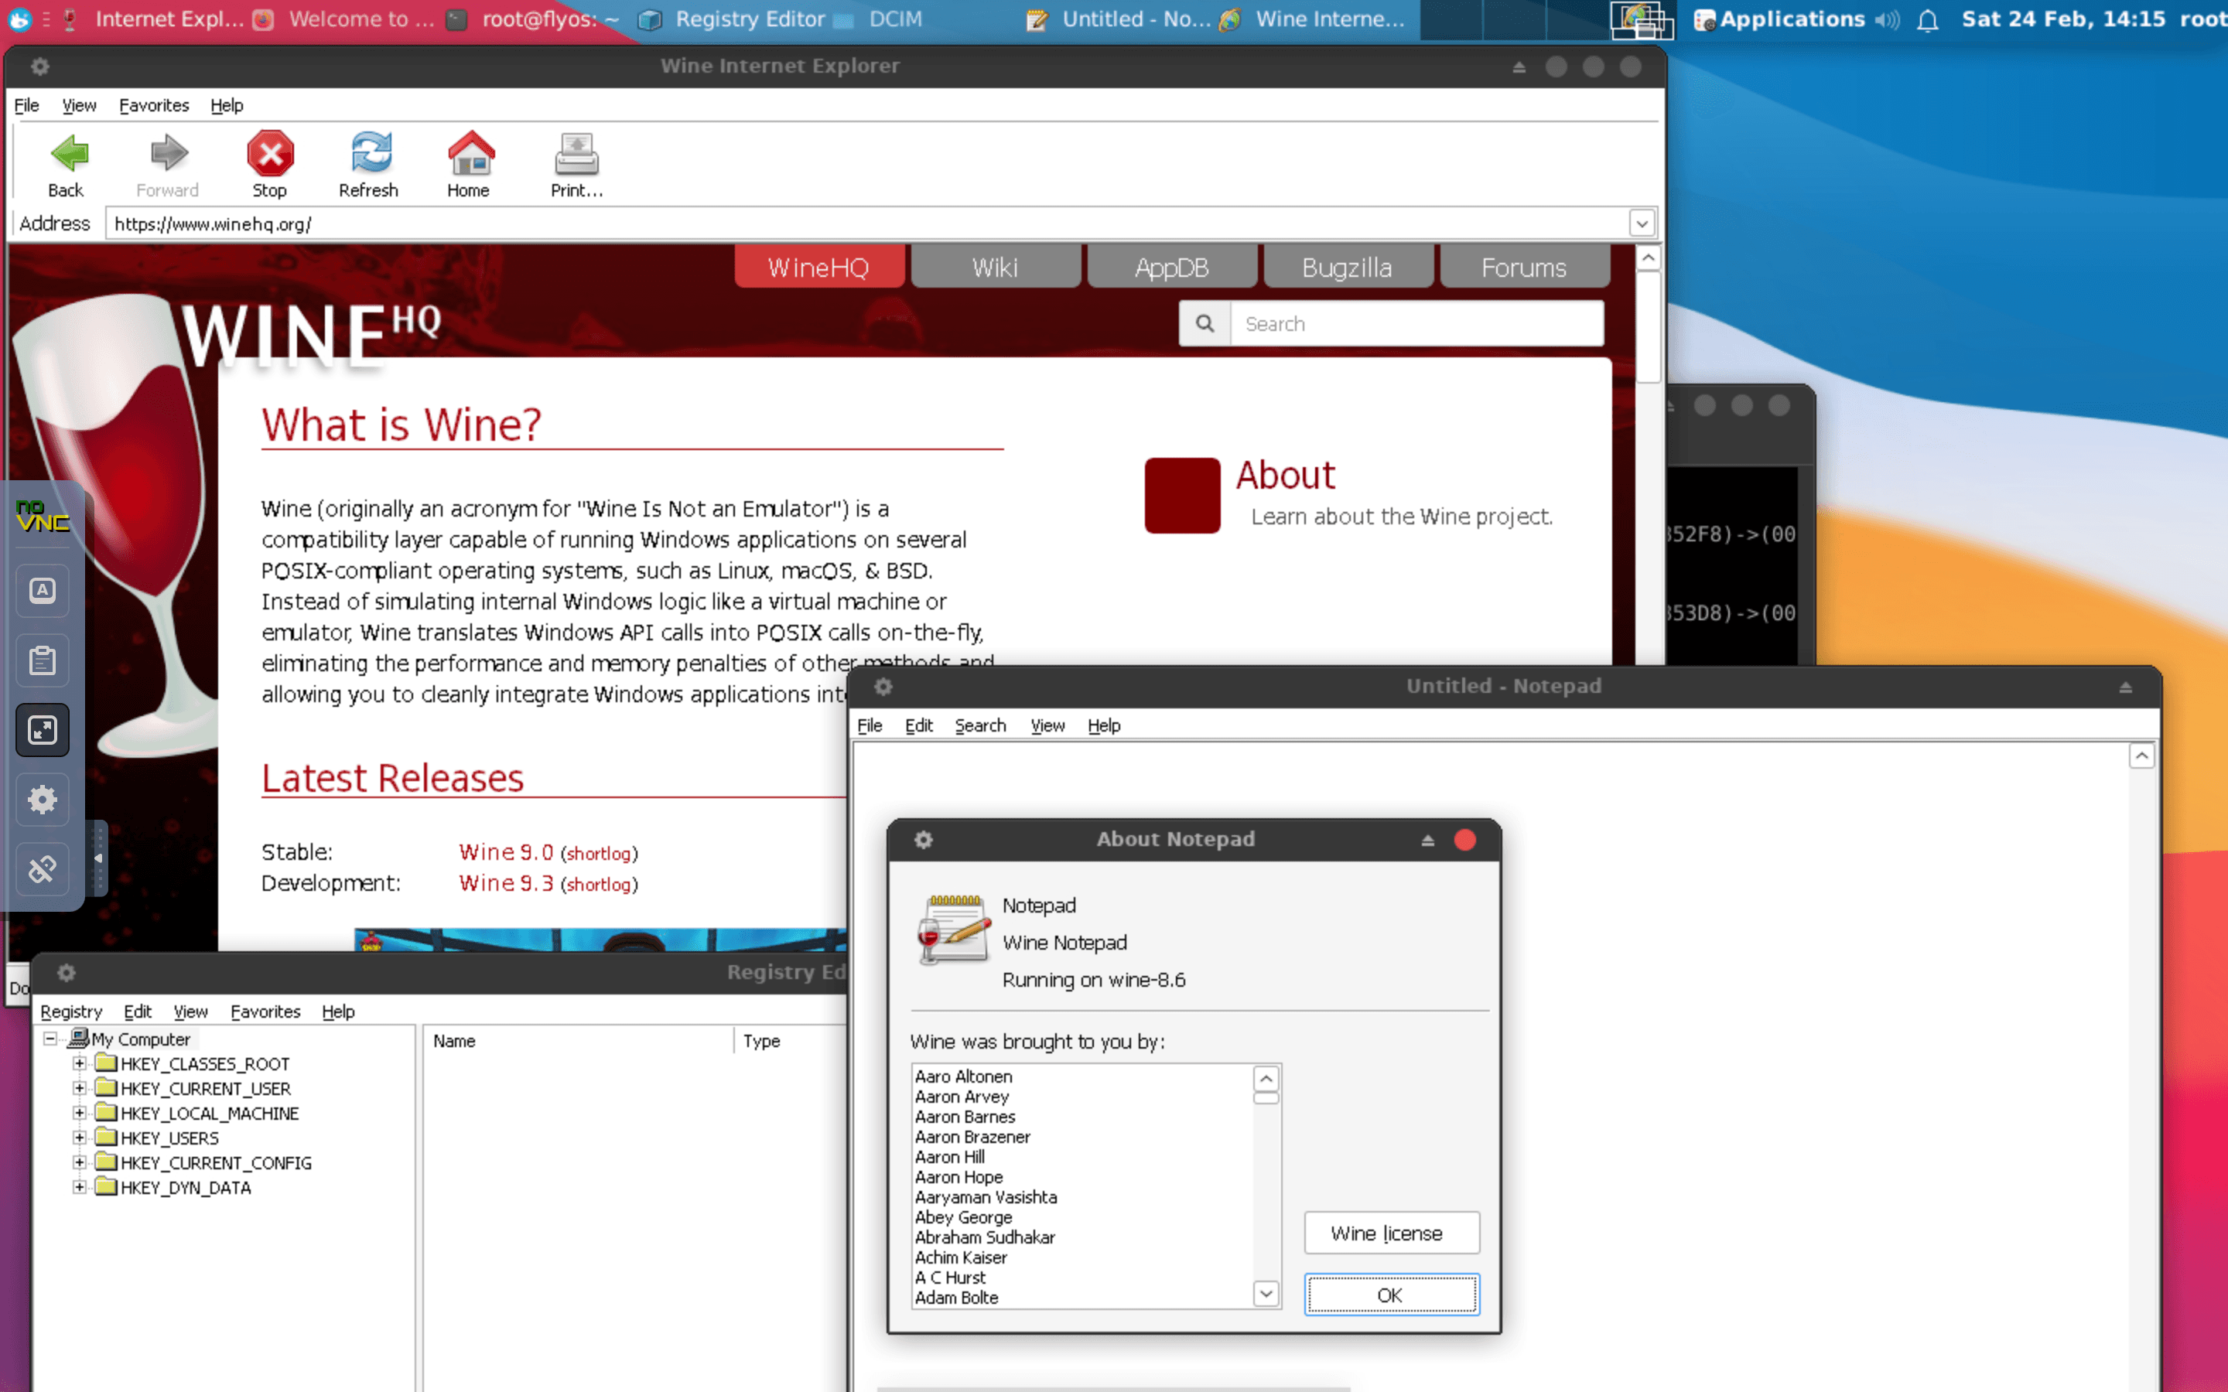Follow the Wine 9.0 stable release link
The height and width of the screenshot is (1392, 2228).
(507, 851)
